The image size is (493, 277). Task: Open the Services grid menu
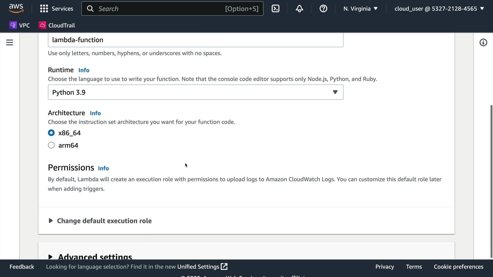click(56, 9)
